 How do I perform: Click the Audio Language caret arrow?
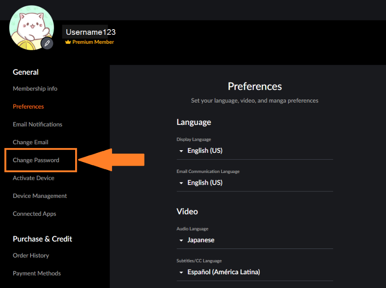point(181,240)
